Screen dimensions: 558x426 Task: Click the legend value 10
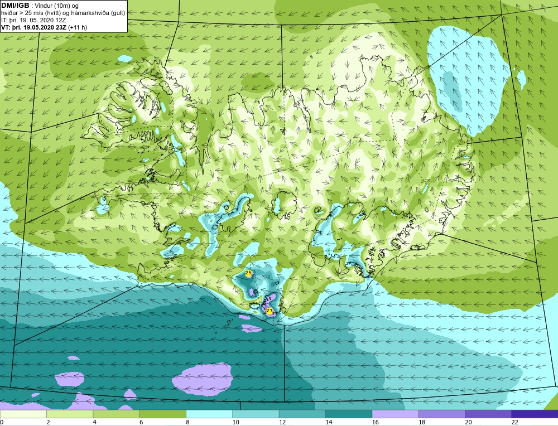click(235, 422)
